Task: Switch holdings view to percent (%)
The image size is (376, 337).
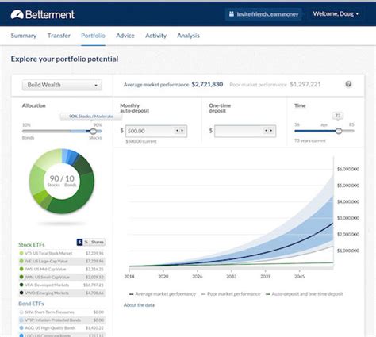Action: [86, 242]
